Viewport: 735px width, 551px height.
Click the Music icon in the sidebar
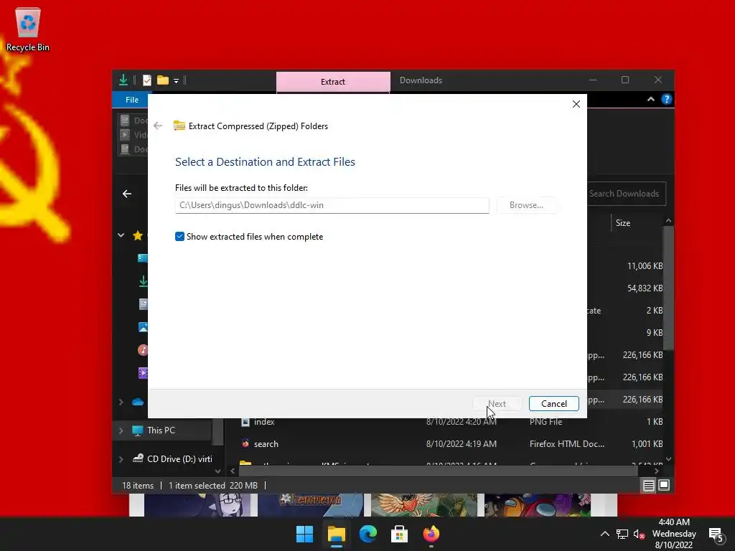(x=143, y=349)
